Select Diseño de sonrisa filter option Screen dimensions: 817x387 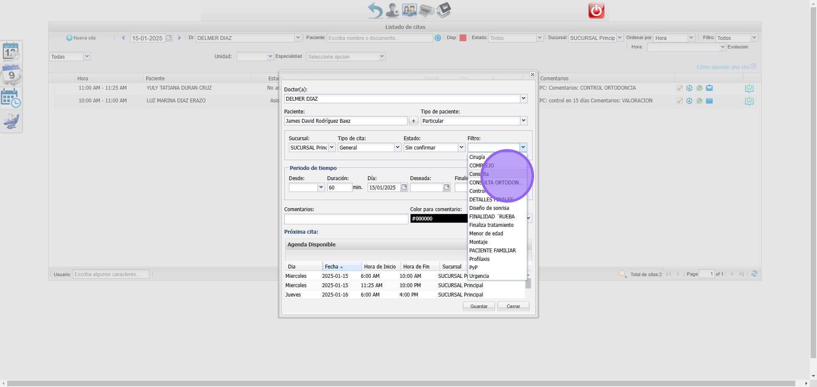click(489, 208)
